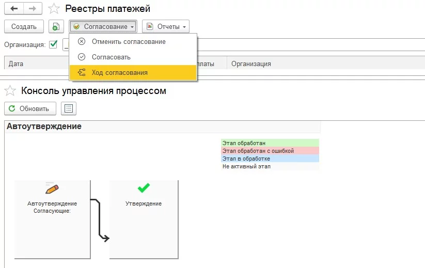Select Ход согласования menu entry
Image resolution: width=425 pixels, height=268 pixels.
pos(120,73)
